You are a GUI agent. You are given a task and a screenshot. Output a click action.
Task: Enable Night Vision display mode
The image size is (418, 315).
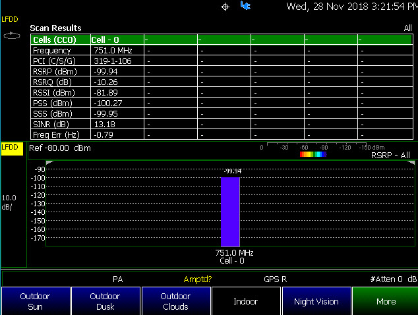point(316,301)
